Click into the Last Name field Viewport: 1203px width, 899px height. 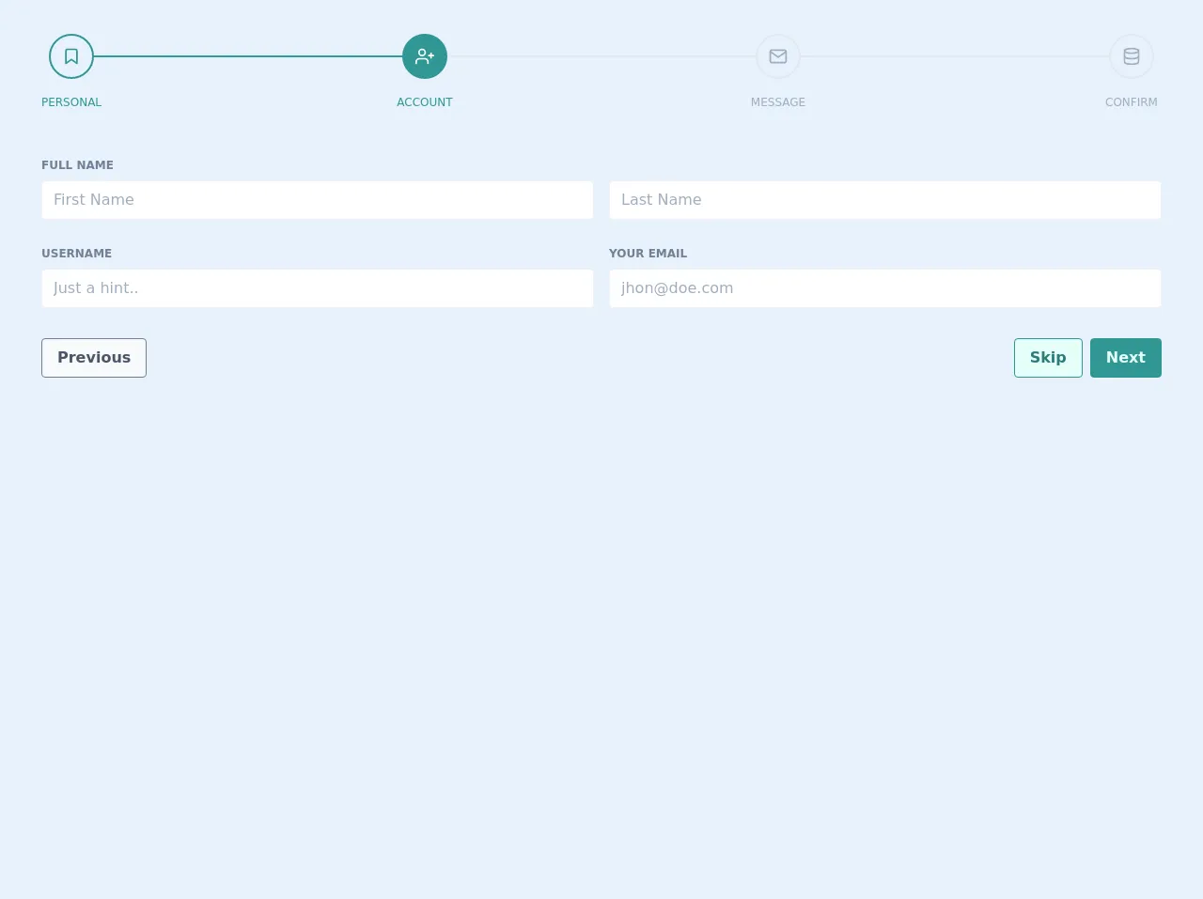coord(885,200)
